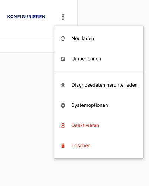Click the circular reload arrow icon
This screenshot has height=186, width=149.
63,39
